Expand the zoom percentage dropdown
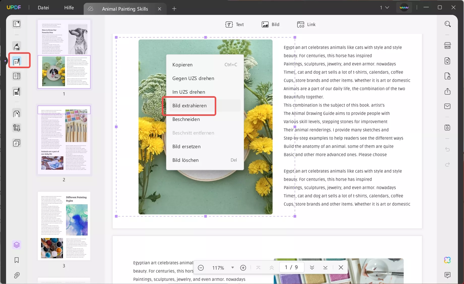Screen dimensions: 464x284 pos(233,268)
